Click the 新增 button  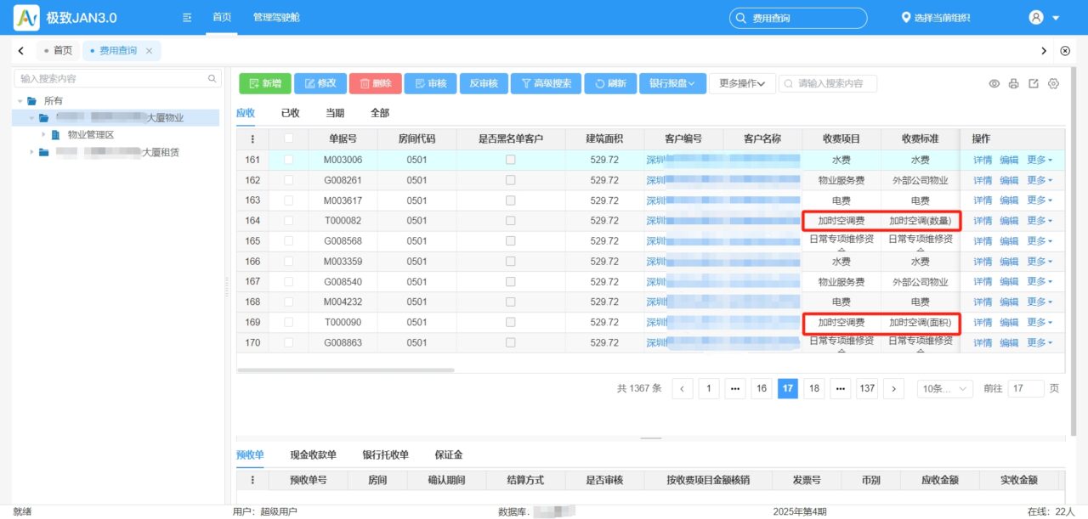[264, 83]
